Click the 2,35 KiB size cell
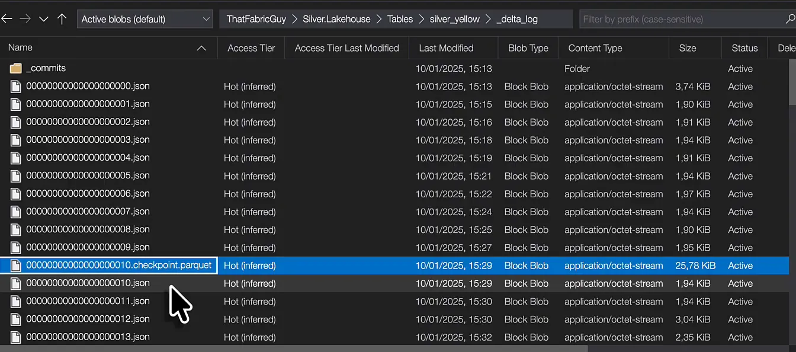This screenshot has width=796, height=352. tap(693, 337)
